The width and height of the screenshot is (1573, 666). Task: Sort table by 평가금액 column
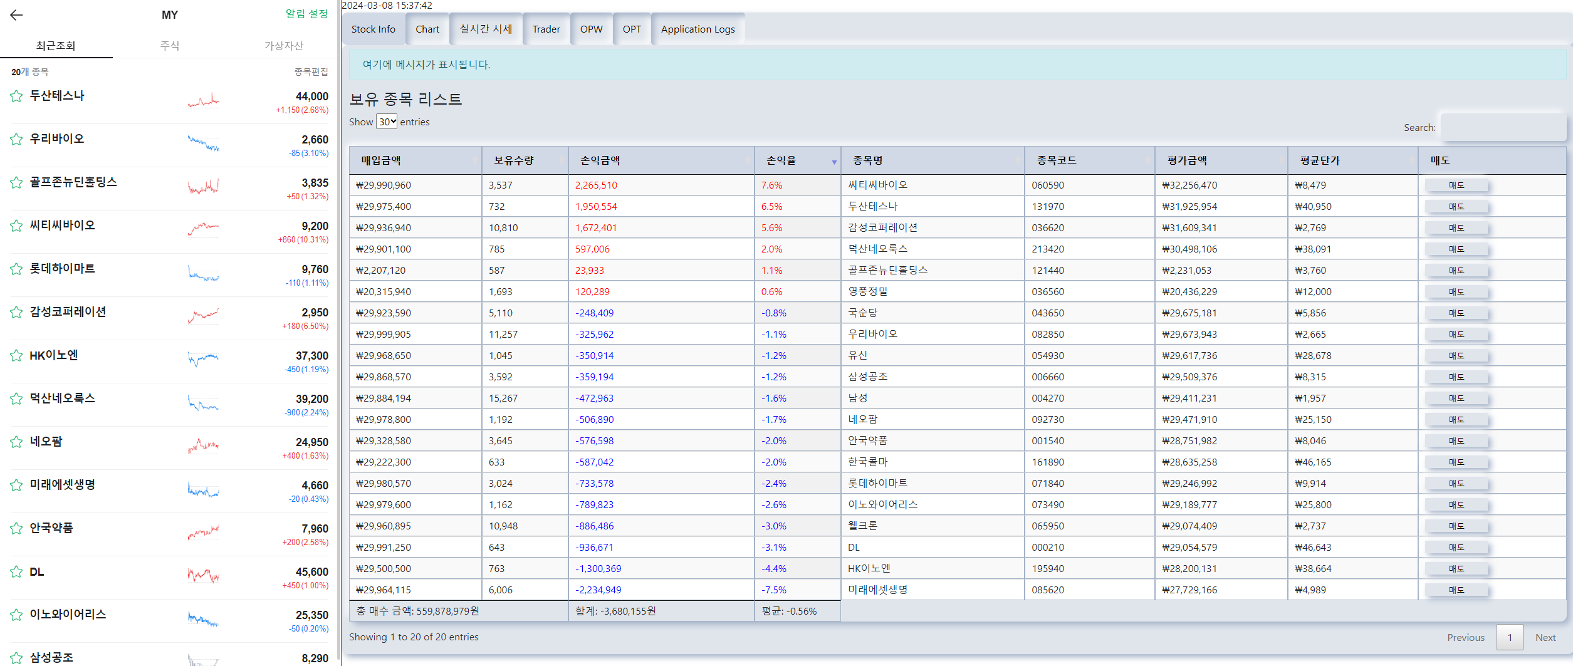tap(1221, 160)
